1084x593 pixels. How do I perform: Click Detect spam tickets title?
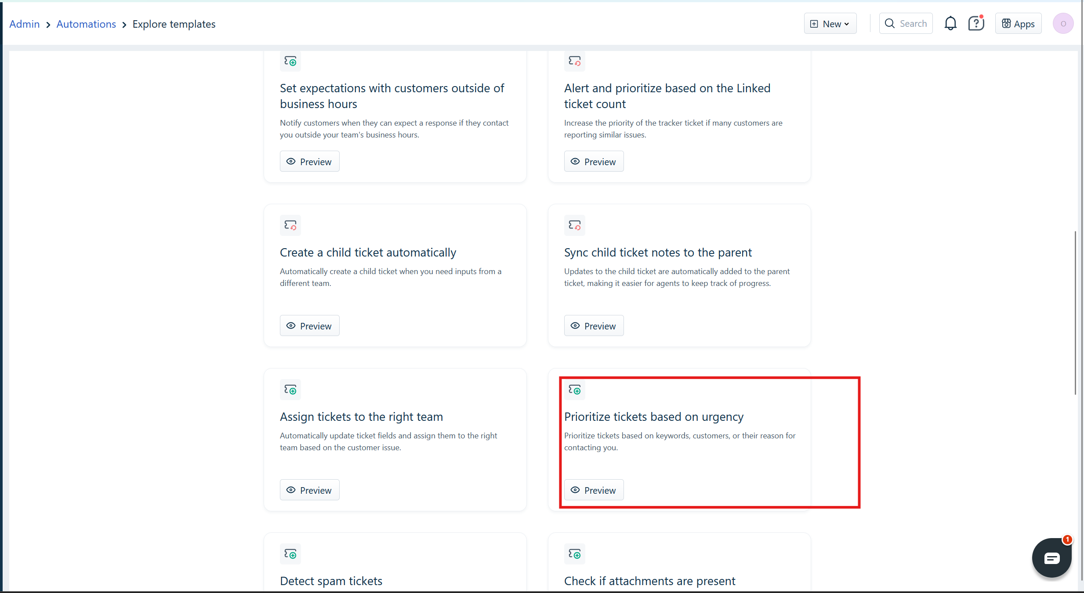[331, 581]
